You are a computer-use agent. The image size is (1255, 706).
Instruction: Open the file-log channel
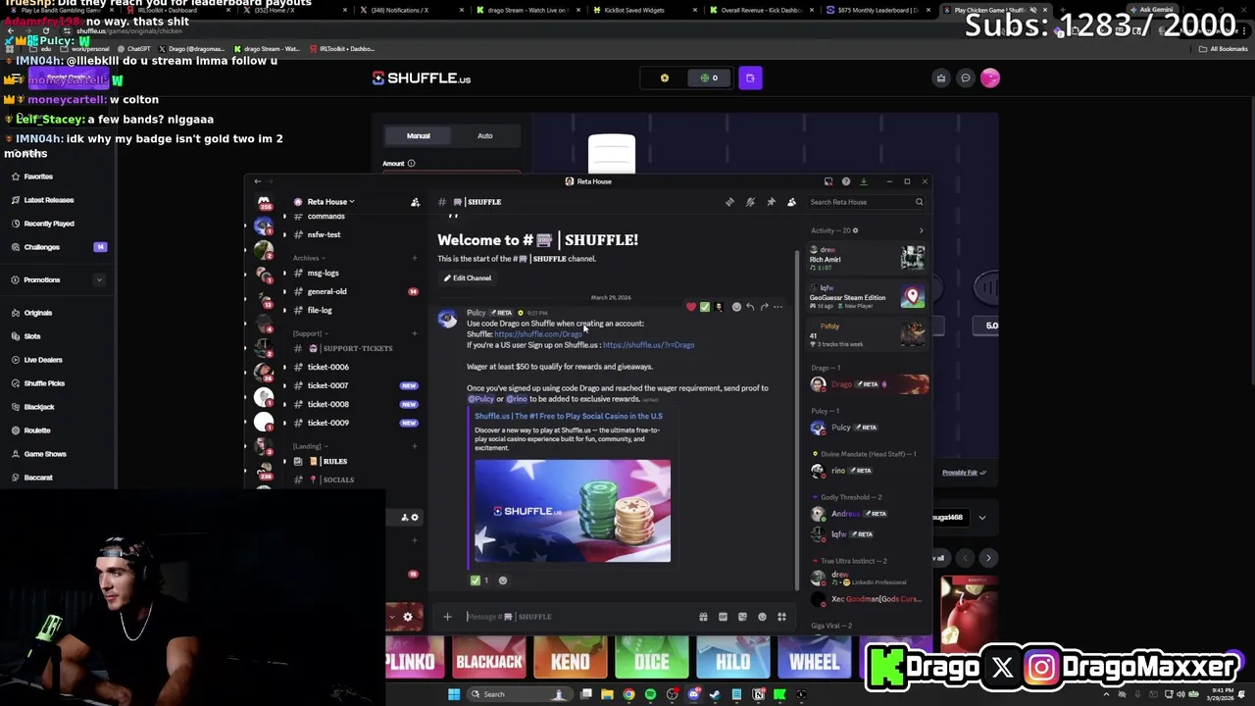point(320,310)
